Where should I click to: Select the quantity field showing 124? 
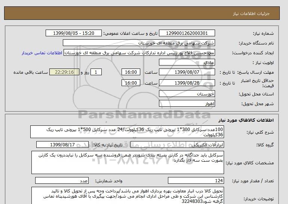click(x=196, y=180)
